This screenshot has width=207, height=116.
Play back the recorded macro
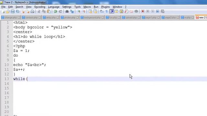[153, 12]
